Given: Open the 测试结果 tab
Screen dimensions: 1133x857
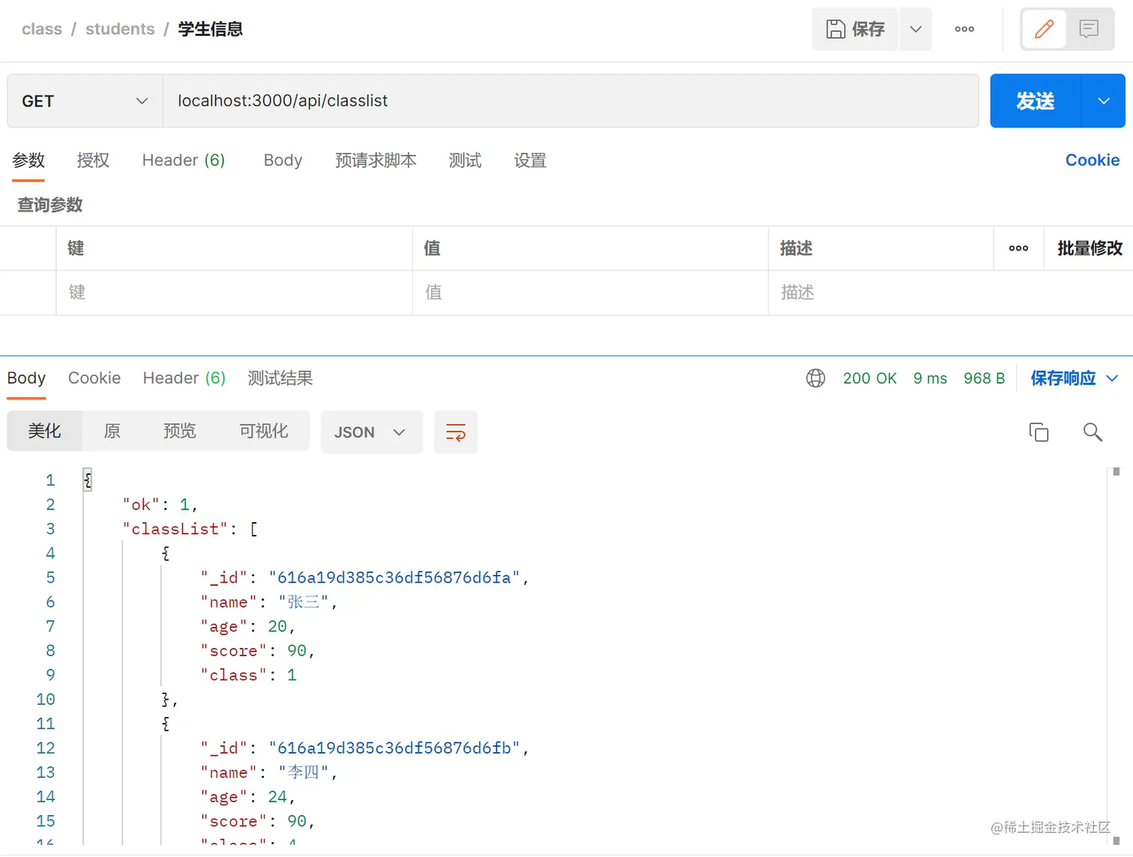Looking at the screenshot, I should click(280, 378).
